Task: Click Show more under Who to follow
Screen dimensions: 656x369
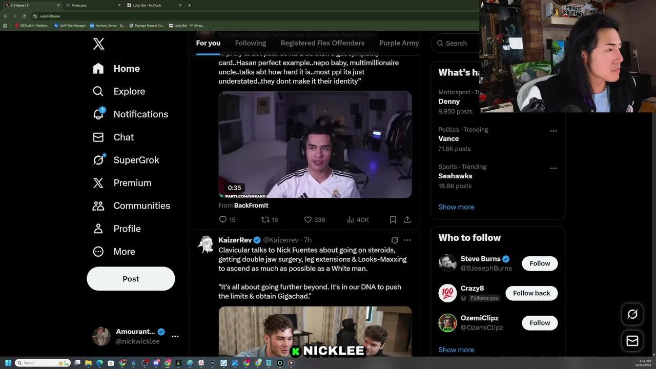Action: pos(456,350)
